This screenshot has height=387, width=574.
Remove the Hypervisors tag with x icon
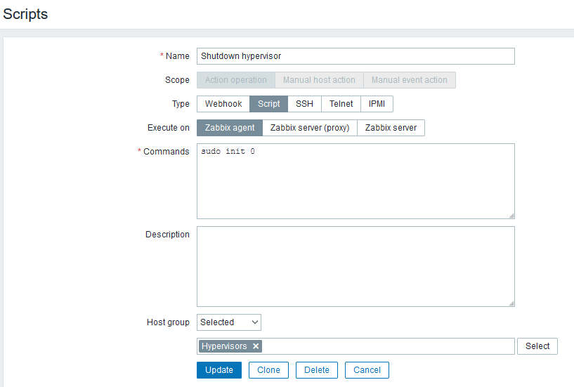click(256, 346)
